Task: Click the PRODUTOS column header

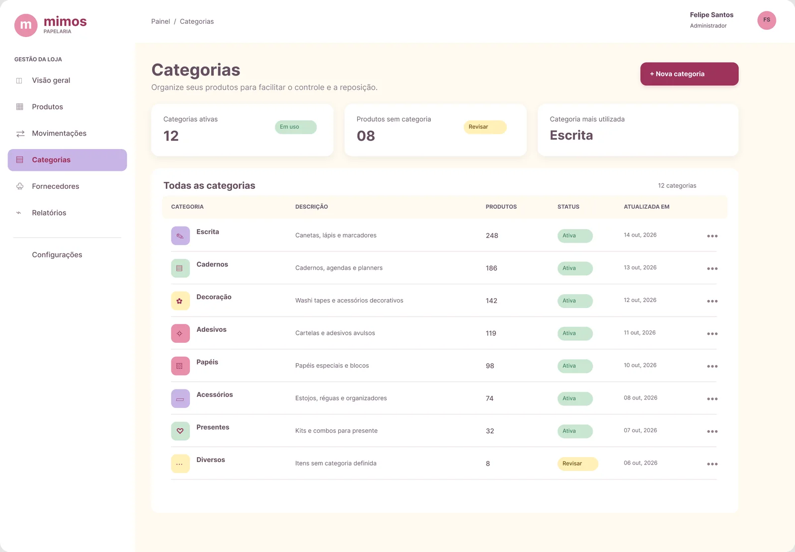Action: pos(501,207)
